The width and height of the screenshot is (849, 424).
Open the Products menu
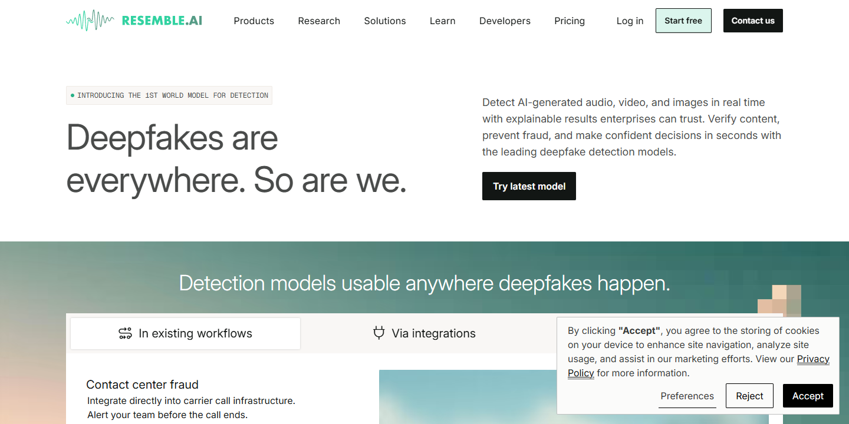(254, 21)
